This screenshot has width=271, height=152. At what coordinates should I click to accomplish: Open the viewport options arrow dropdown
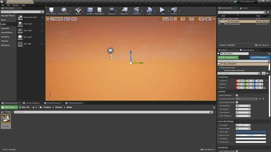pyautogui.click(x=48, y=19)
